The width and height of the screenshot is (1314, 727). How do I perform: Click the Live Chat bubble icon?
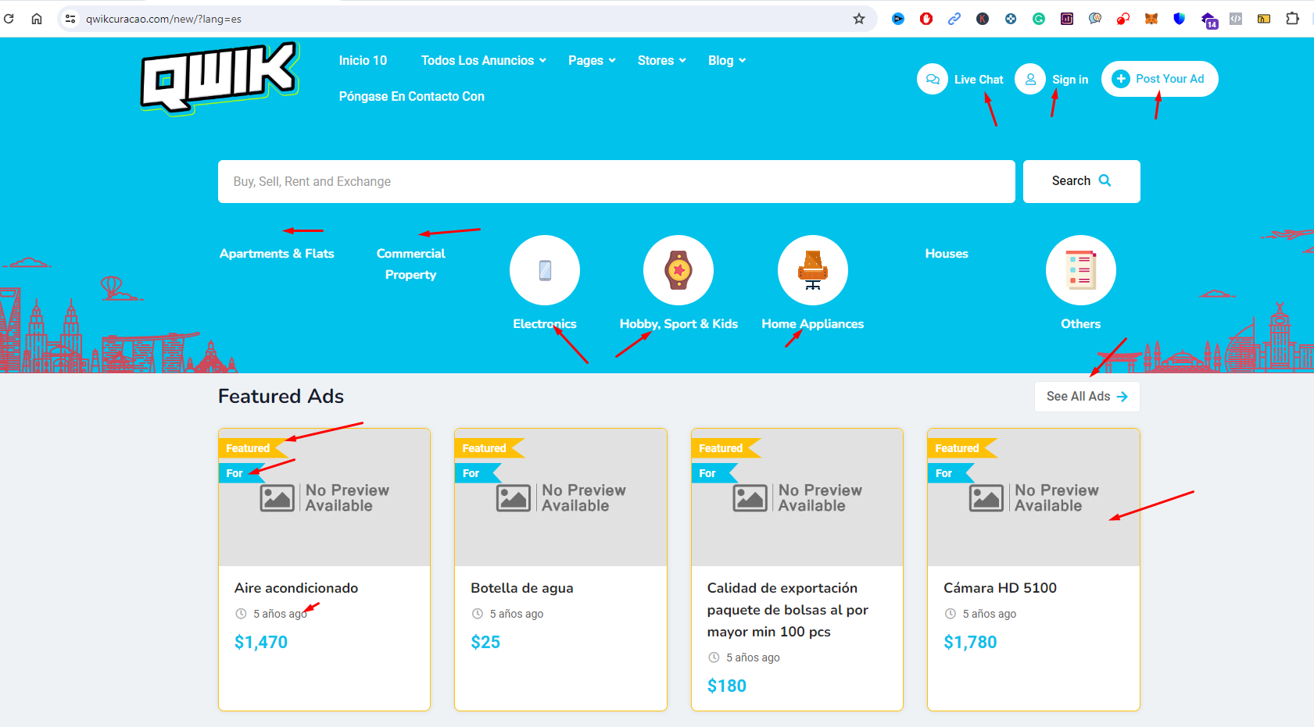[933, 79]
